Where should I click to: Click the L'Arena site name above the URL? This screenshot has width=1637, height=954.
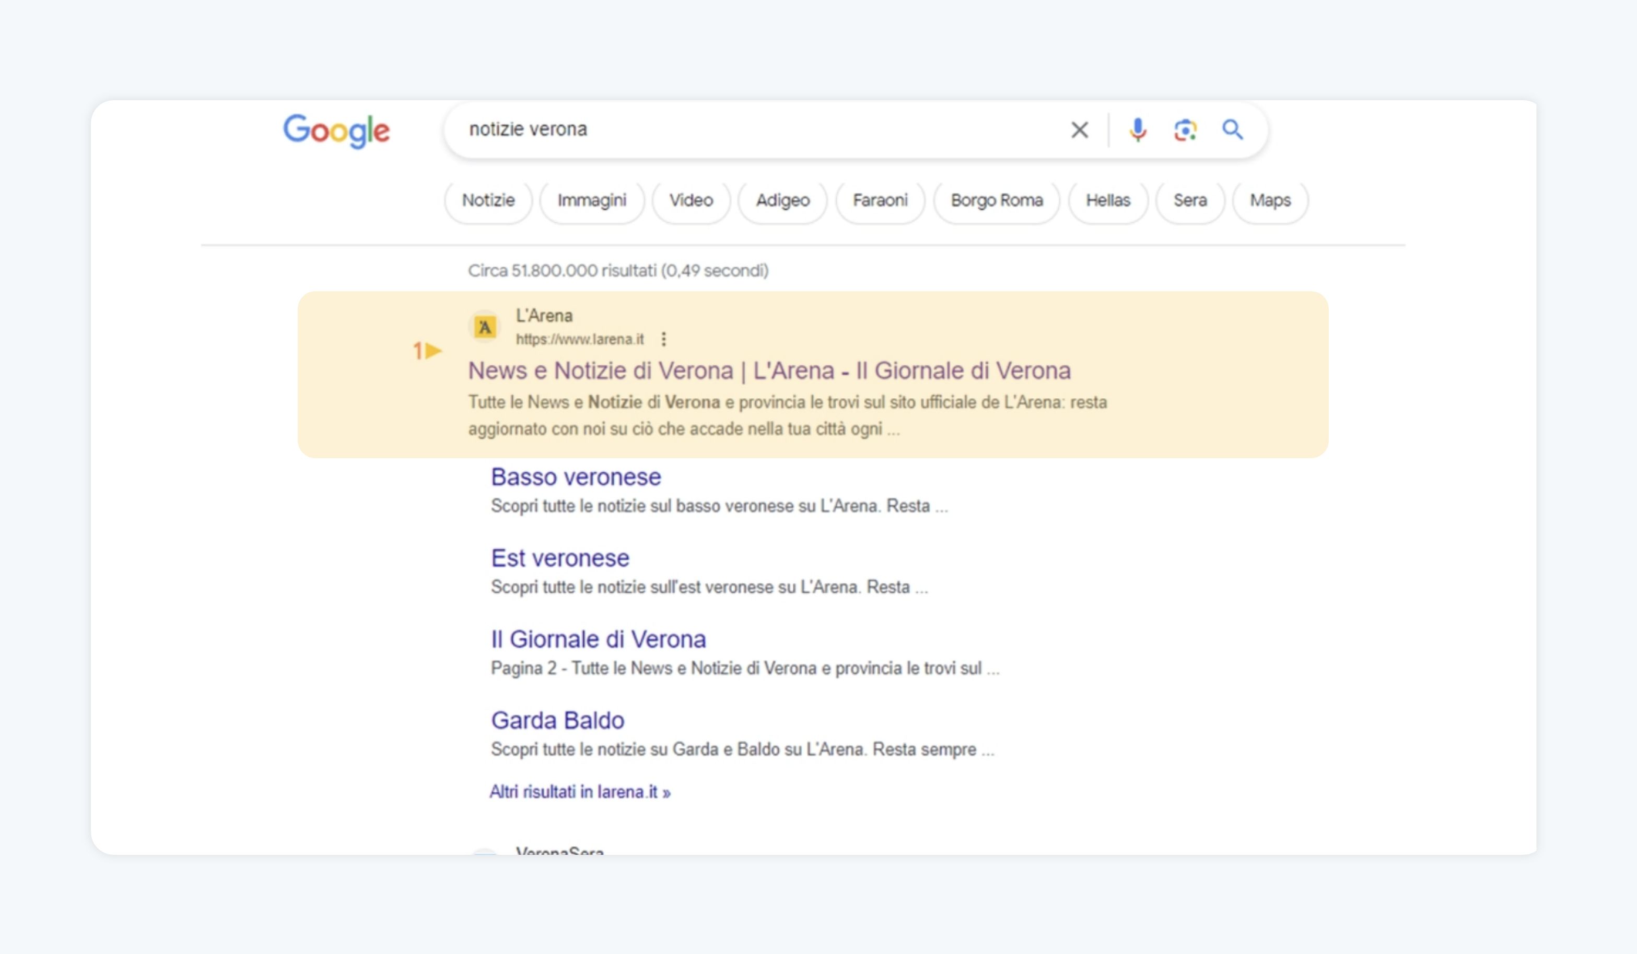(x=544, y=316)
